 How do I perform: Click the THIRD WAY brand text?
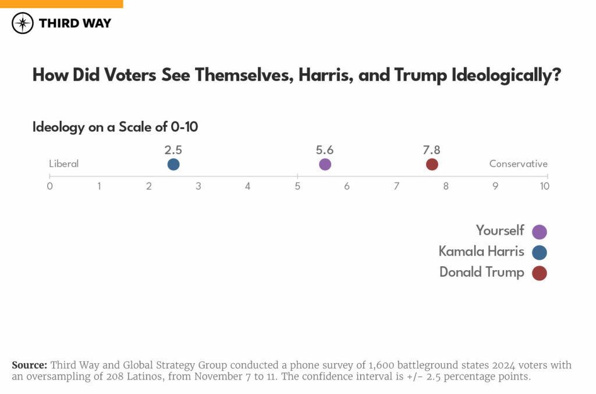tap(75, 23)
